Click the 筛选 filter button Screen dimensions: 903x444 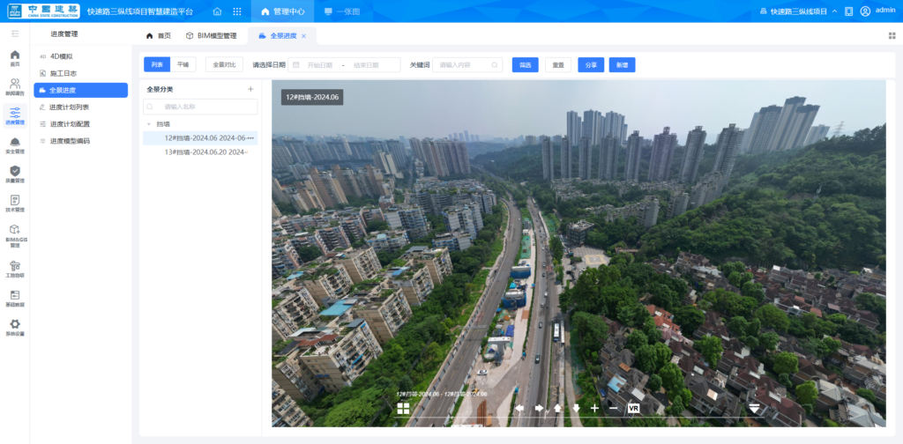525,64
